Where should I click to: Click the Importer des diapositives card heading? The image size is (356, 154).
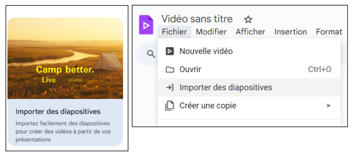click(58, 112)
